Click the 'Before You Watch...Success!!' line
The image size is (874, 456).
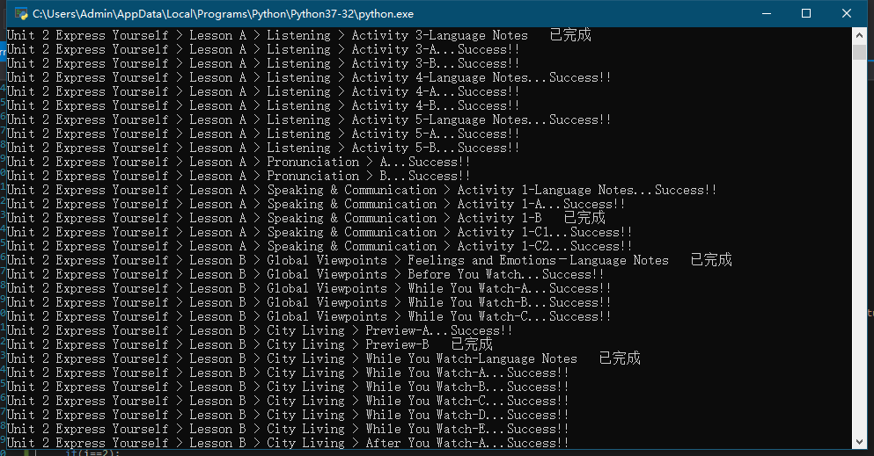305,274
